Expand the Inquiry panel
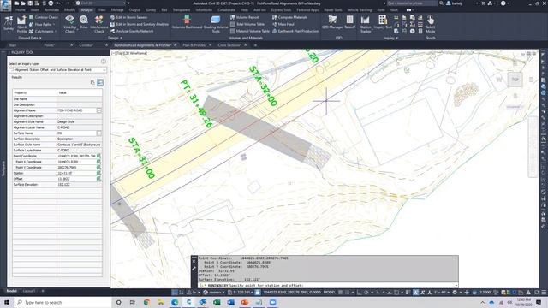 pyautogui.click(x=390, y=38)
